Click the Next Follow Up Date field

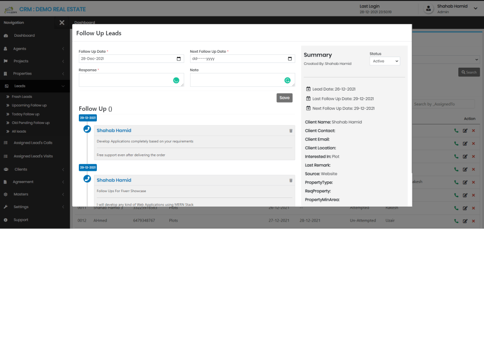(242, 59)
